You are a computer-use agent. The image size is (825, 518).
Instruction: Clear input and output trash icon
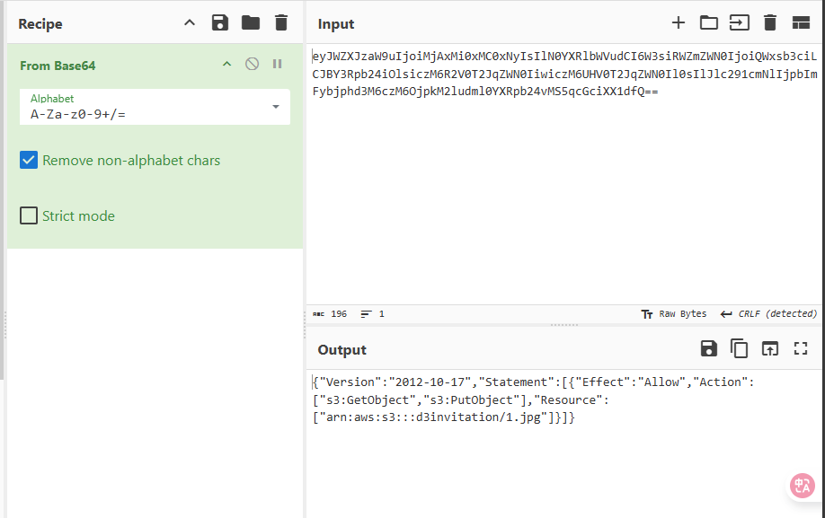pyautogui.click(x=769, y=23)
